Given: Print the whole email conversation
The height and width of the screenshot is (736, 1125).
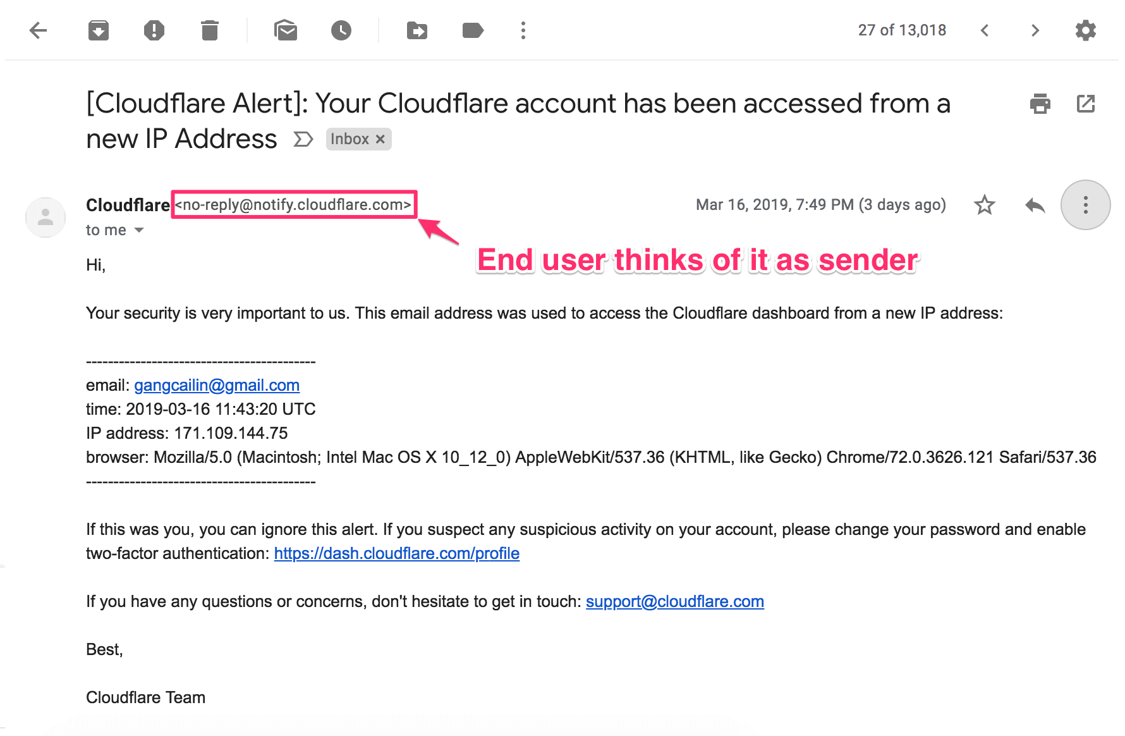Looking at the screenshot, I should tap(1040, 104).
